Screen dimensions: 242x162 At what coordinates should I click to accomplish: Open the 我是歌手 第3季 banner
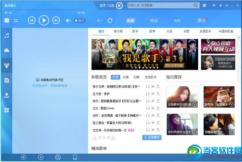pos(145,54)
